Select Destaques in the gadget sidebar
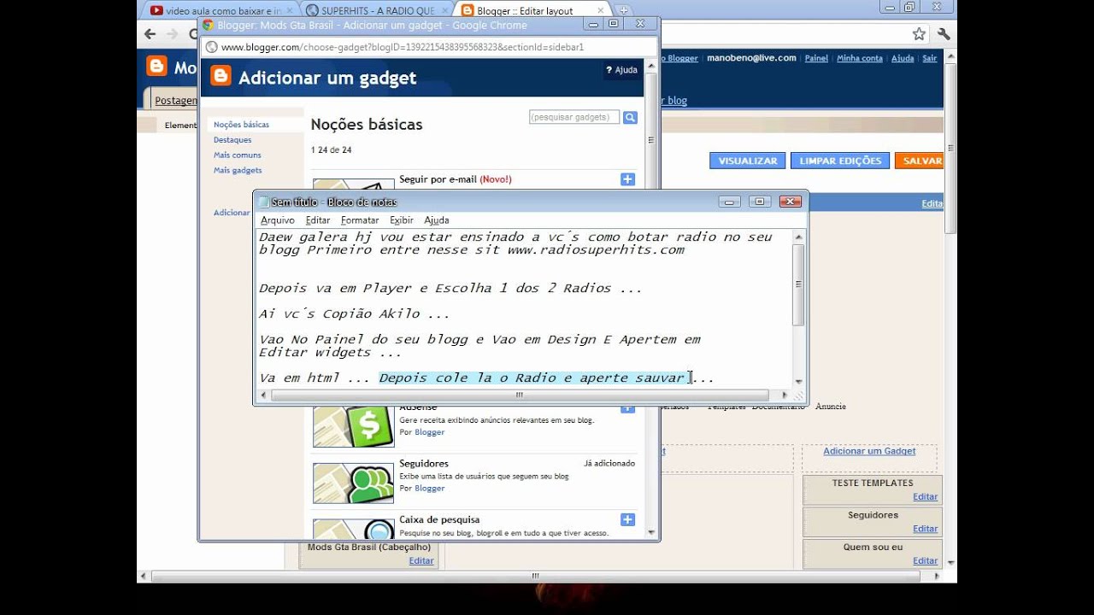1094x615 pixels. pos(232,140)
